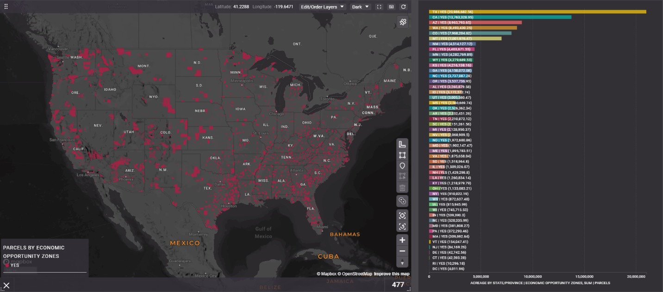This screenshot has width=663, height=292.
Task: Activate the draw polygon tool
Action: (x=402, y=155)
